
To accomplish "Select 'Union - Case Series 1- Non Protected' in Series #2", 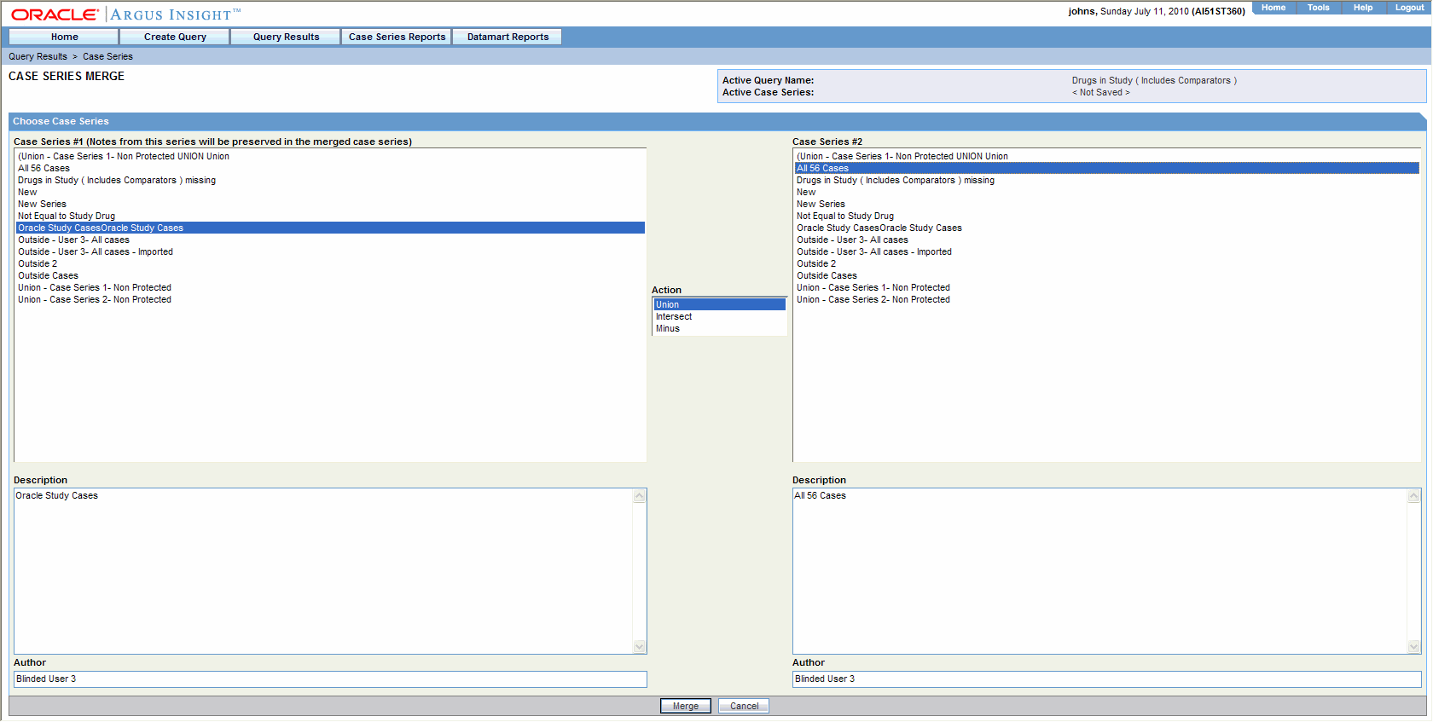I will (1107, 287).
